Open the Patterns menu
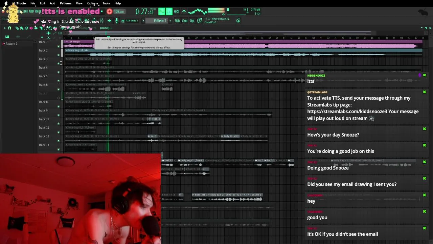Image resolution: width=433 pixels, height=244 pixels. 66,3
